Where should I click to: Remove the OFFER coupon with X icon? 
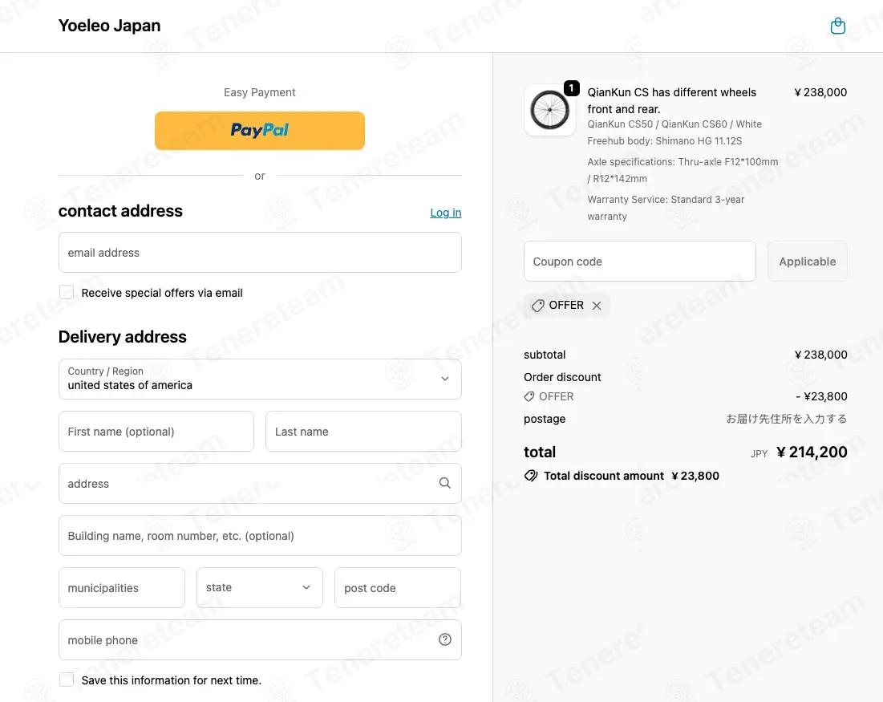pyautogui.click(x=597, y=306)
